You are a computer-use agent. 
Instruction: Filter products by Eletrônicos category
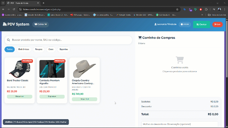tap(24, 49)
